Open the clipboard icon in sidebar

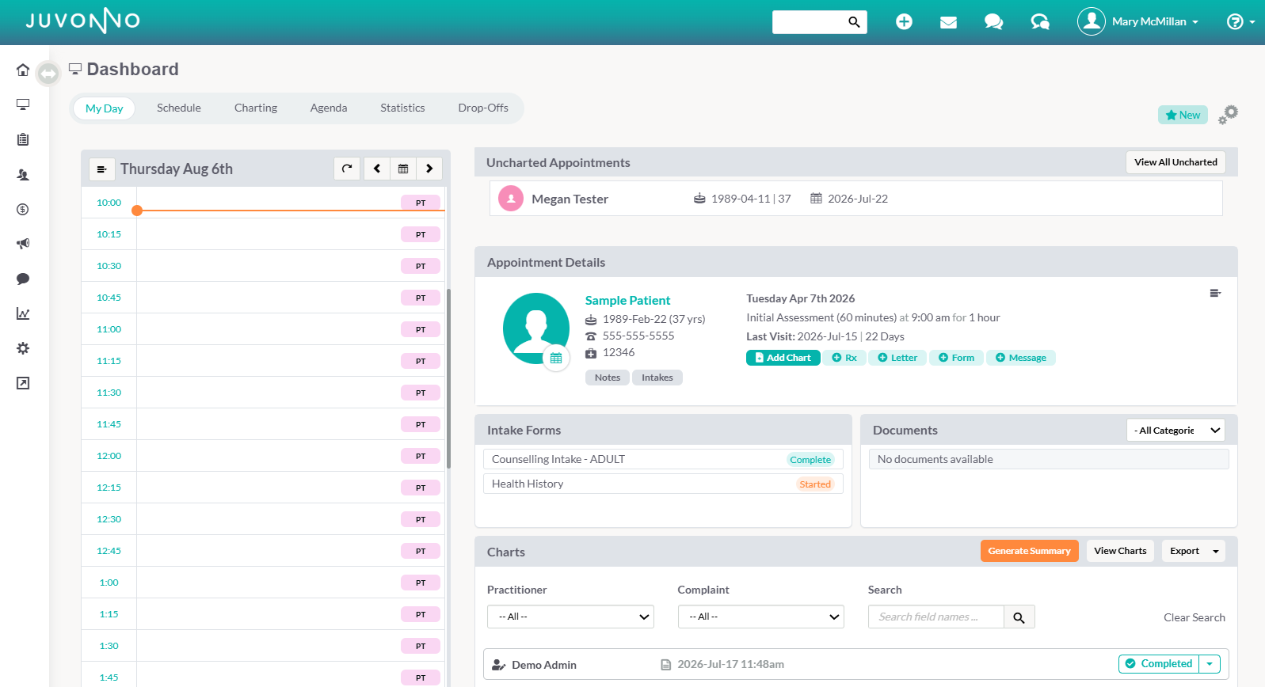tap(23, 139)
